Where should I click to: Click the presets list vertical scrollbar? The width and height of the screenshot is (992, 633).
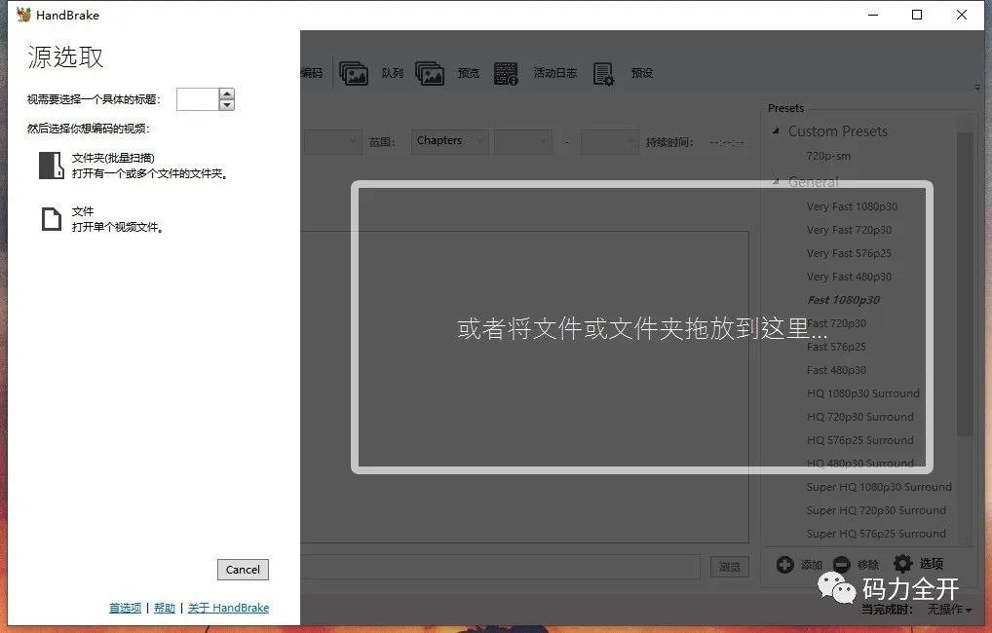(965, 284)
